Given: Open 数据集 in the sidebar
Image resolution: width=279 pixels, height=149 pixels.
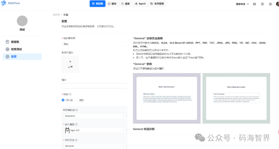Looking at the screenshot, I should (x=22, y=42).
